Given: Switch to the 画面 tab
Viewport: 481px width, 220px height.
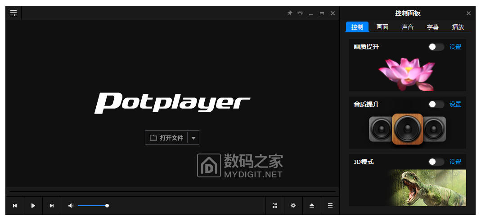Looking at the screenshot, I should tap(382, 27).
